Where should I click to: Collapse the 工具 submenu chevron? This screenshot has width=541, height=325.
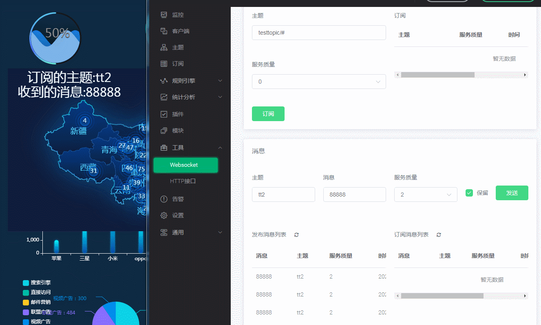pyautogui.click(x=220, y=148)
